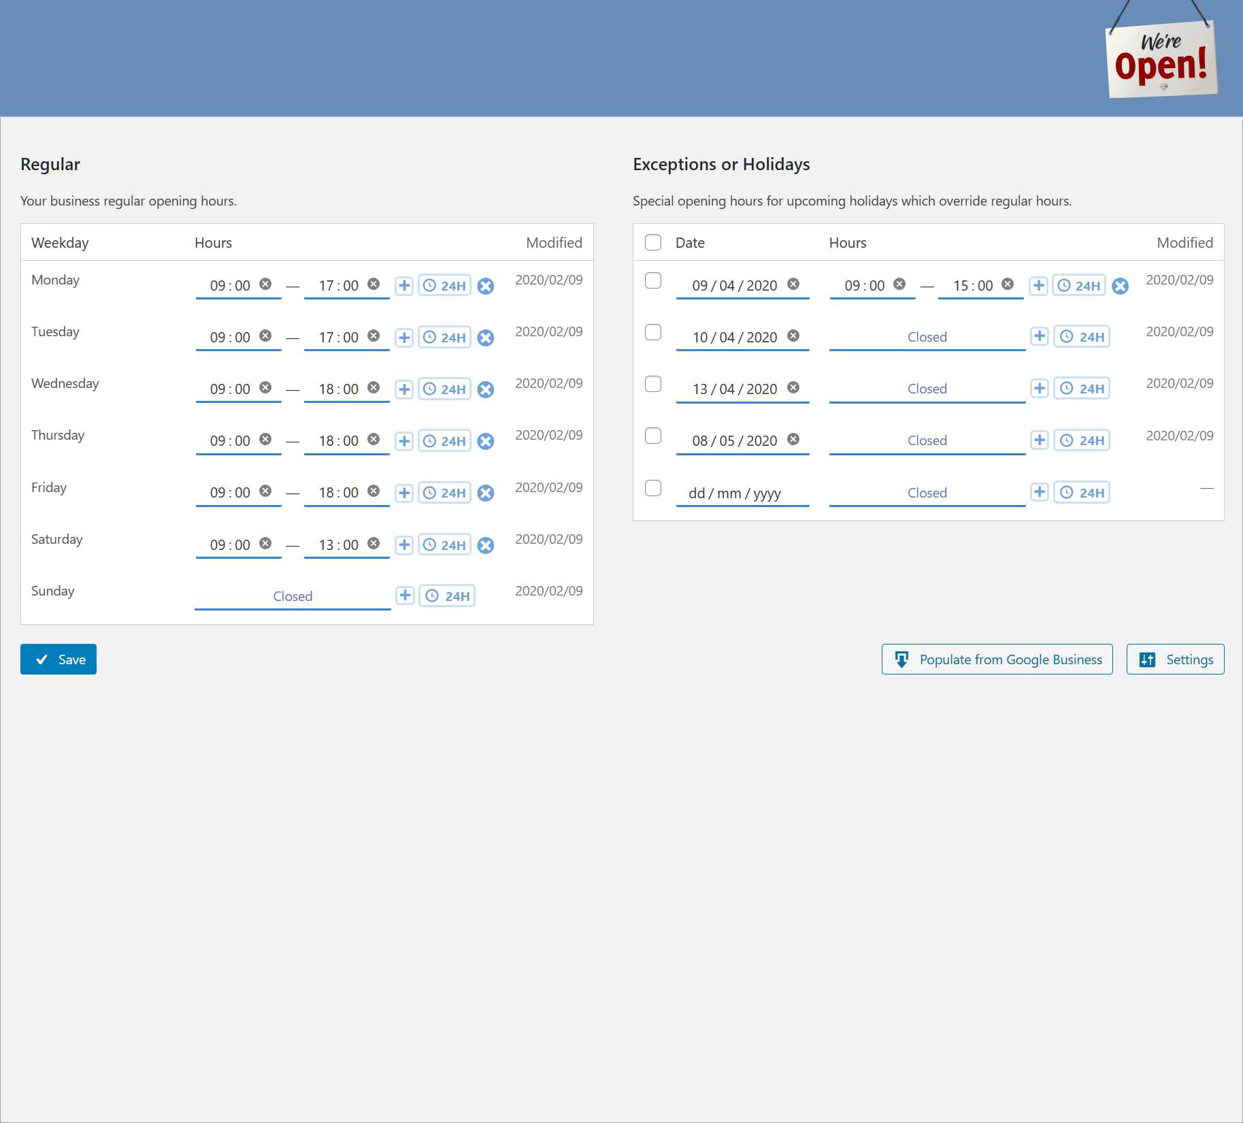Delete hours for 09/04/2020 exception
This screenshot has width=1243, height=1123.
[x=1120, y=286]
